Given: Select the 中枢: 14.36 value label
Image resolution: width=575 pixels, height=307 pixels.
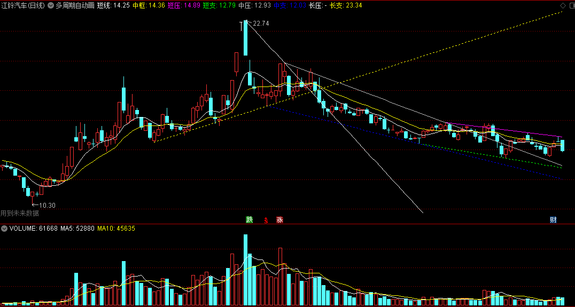Looking at the screenshot, I should click(x=149, y=5).
